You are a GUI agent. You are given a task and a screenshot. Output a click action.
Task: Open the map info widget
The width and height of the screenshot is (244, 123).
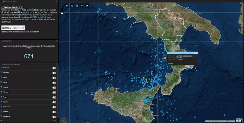tap(67, 6)
